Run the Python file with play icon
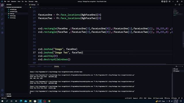 pos(175,5)
